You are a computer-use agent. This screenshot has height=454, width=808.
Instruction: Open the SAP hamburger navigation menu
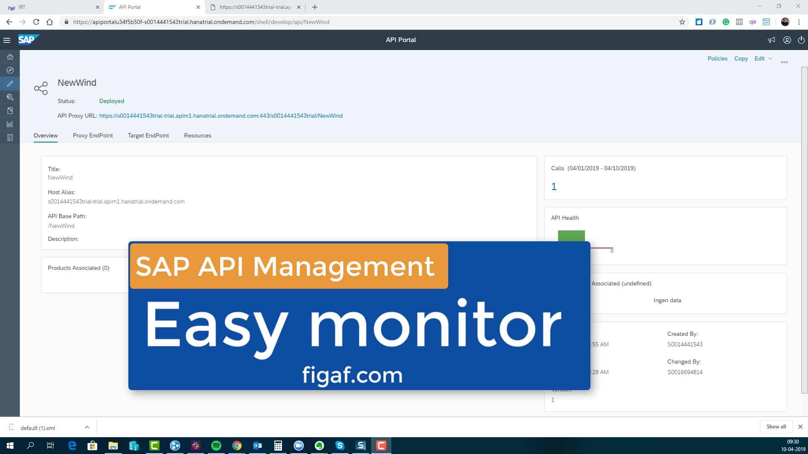(x=7, y=40)
